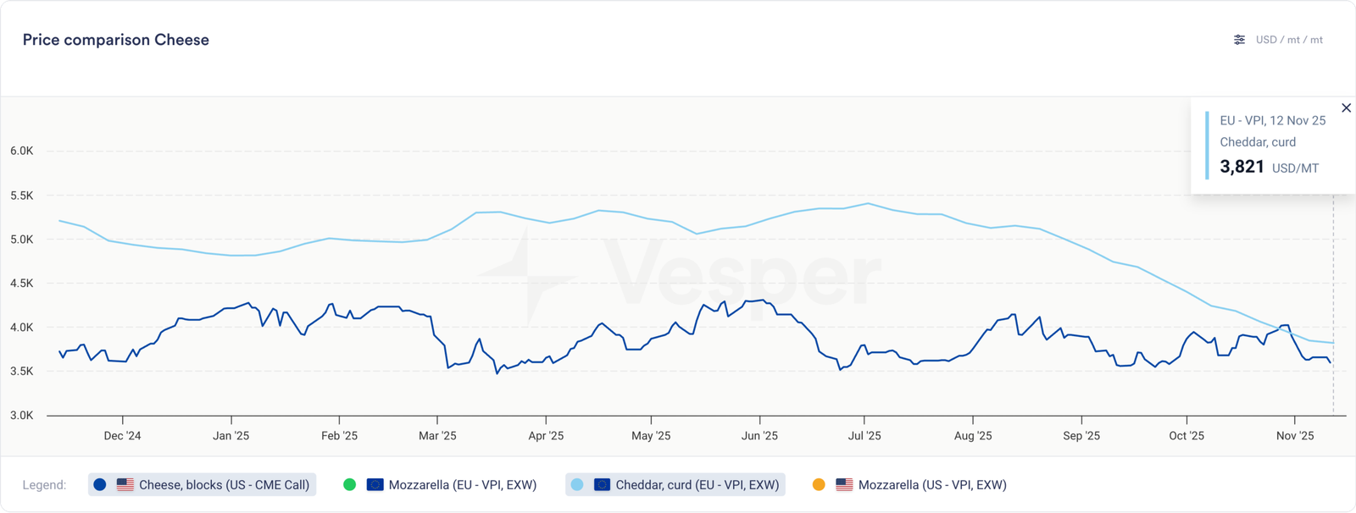Image resolution: width=1356 pixels, height=513 pixels.
Task: Click green dot for Mozzarella EU series
Action: point(349,485)
